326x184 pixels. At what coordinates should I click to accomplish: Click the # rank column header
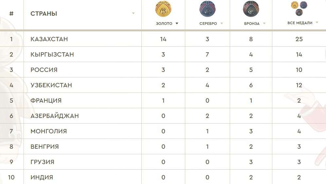[11, 14]
